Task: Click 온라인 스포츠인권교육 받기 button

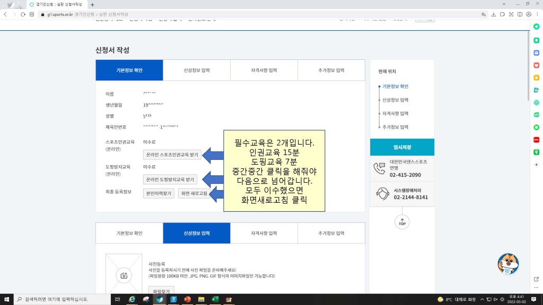Action: click(x=172, y=155)
